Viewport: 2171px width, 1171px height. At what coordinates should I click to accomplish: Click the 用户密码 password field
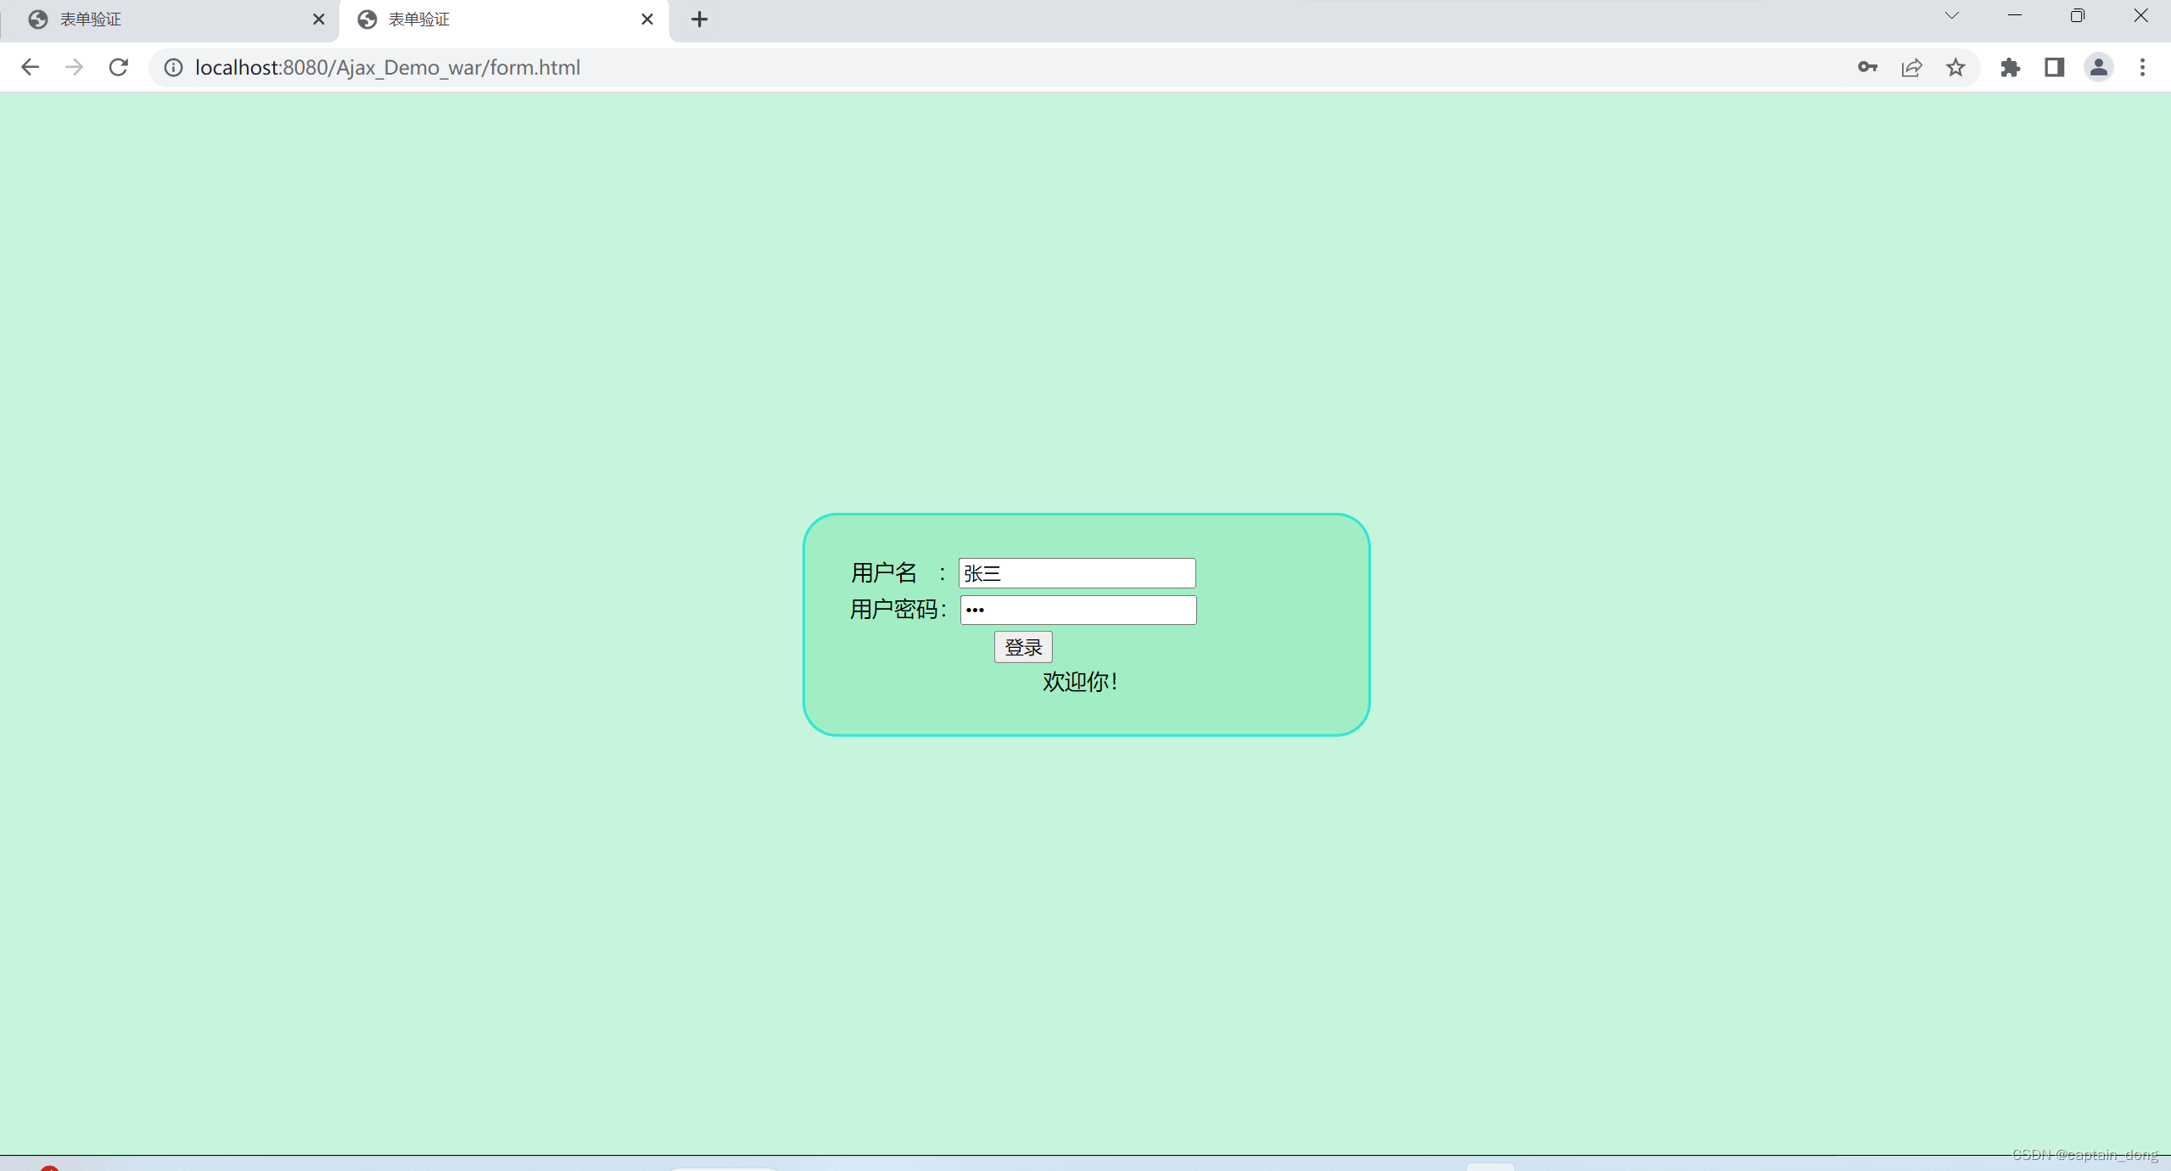tap(1077, 610)
